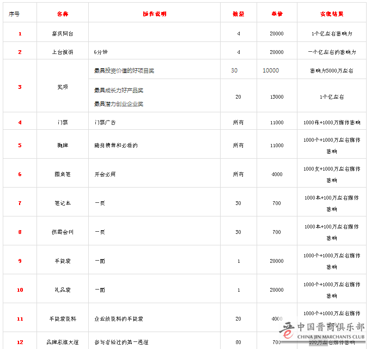Select the 15000 price cell
371x349 pixels.
[x=277, y=97]
